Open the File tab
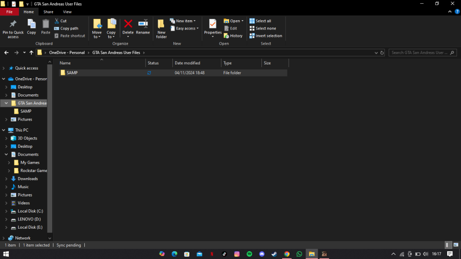The image size is (461, 259). (x=9, y=12)
